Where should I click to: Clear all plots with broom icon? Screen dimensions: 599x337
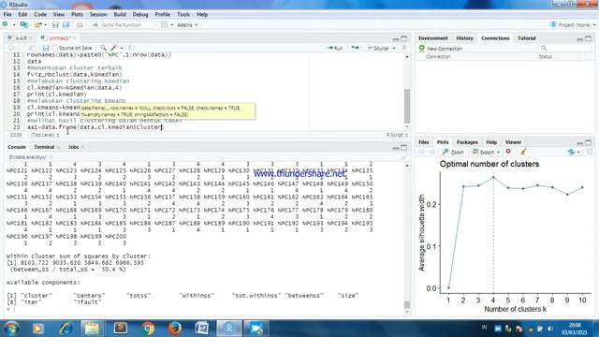tap(523, 152)
